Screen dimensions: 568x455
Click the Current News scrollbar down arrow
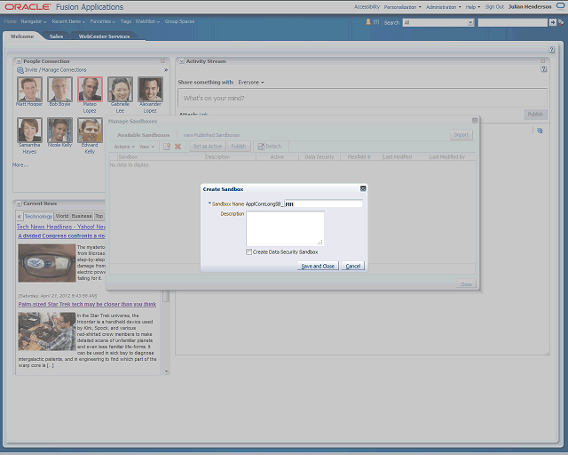click(x=166, y=371)
